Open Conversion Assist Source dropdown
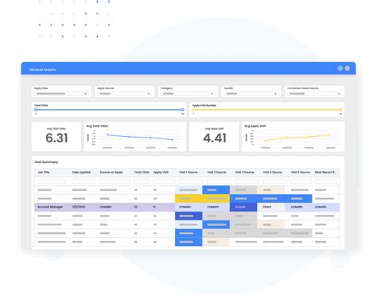 (x=314, y=94)
